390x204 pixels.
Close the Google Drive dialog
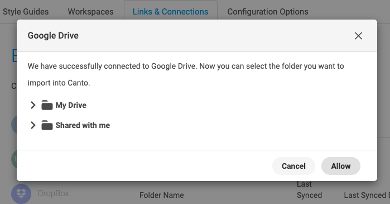(358, 36)
